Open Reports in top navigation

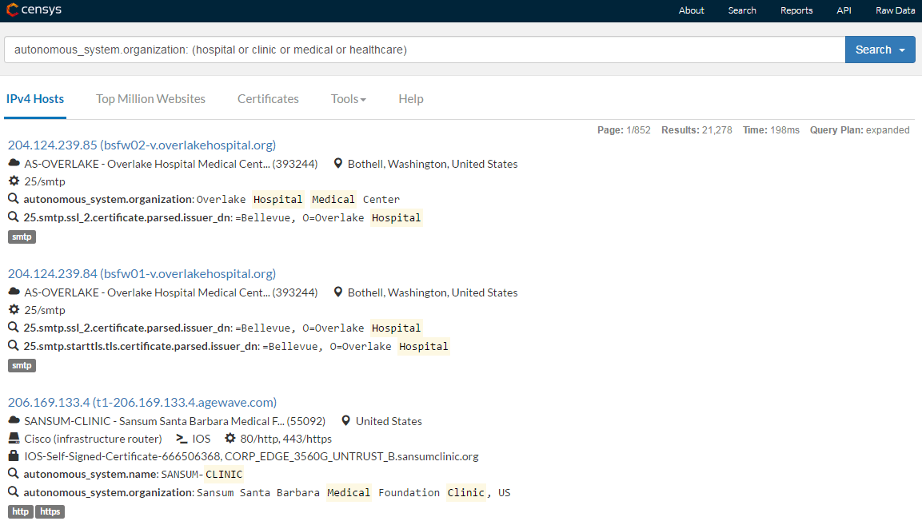tap(796, 10)
